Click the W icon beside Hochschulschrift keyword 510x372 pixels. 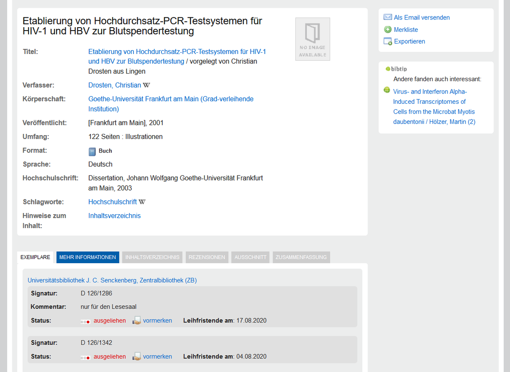coord(142,202)
